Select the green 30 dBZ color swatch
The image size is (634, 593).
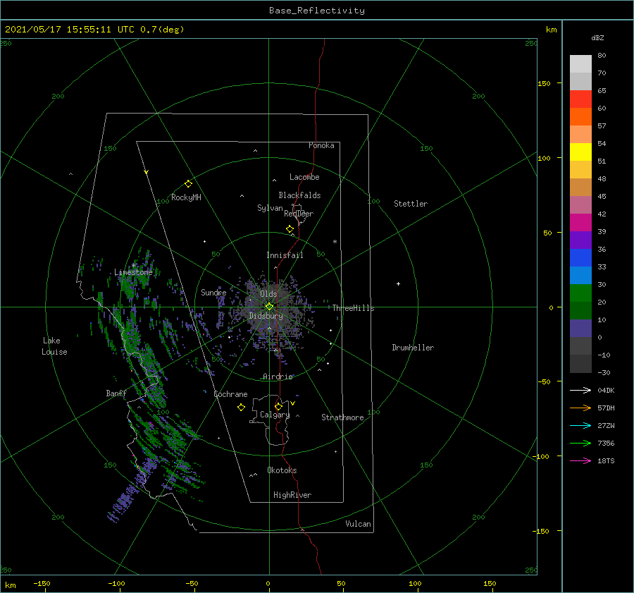point(580,293)
